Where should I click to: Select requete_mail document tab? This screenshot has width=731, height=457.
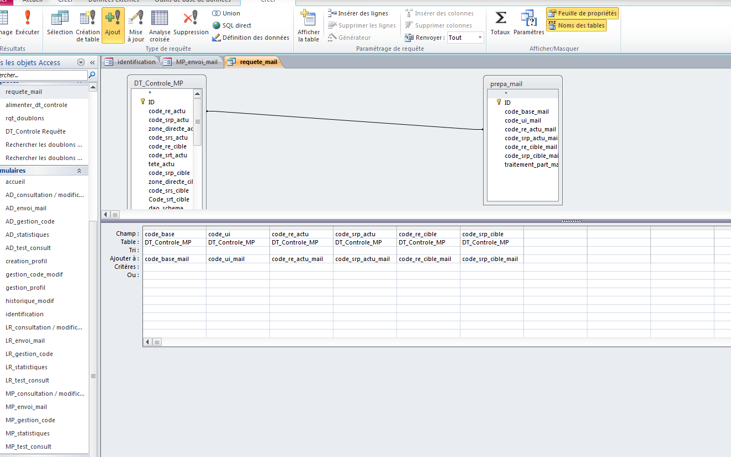pyautogui.click(x=253, y=62)
